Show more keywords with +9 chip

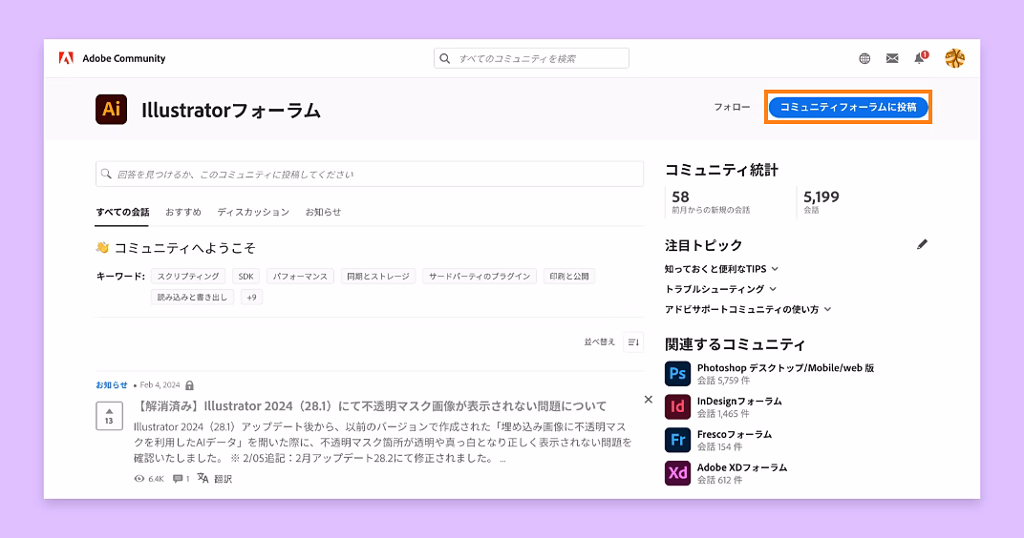pyautogui.click(x=251, y=298)
